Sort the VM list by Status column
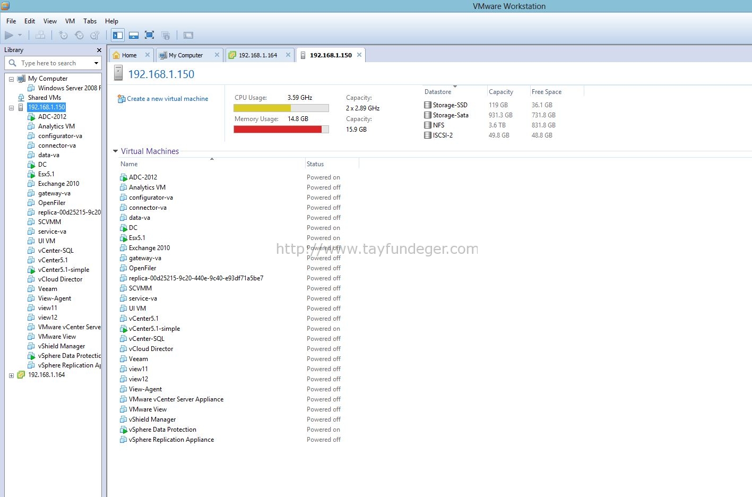Image resolution: width=752 pixels, height=497 pixels. pos(315,164)
